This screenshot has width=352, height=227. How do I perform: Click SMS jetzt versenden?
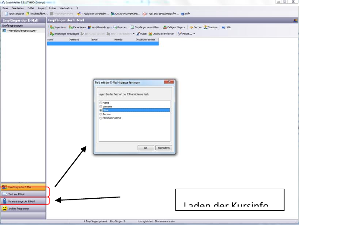[x=125, y=14]
